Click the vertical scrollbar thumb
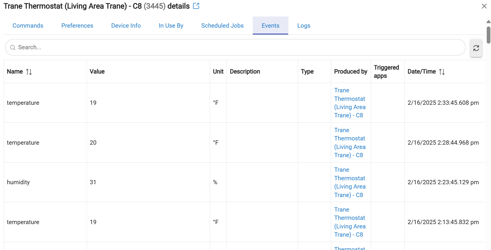491x250 pixels. [488, 35]
